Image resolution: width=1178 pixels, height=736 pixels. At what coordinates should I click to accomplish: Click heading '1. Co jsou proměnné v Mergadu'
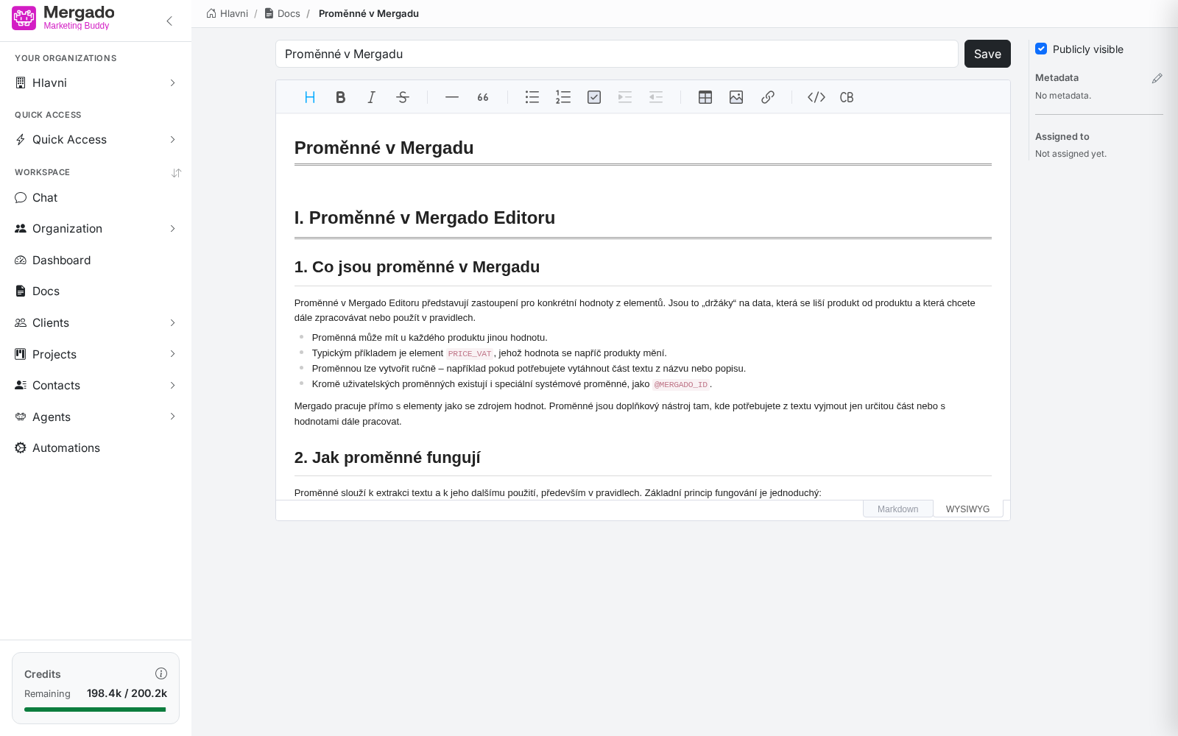[417, 267]
